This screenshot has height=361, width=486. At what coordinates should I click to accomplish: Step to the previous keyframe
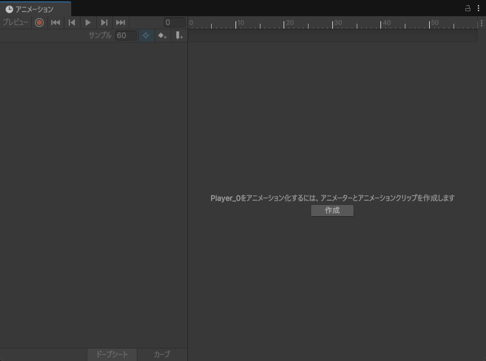[x=72, y=22]
